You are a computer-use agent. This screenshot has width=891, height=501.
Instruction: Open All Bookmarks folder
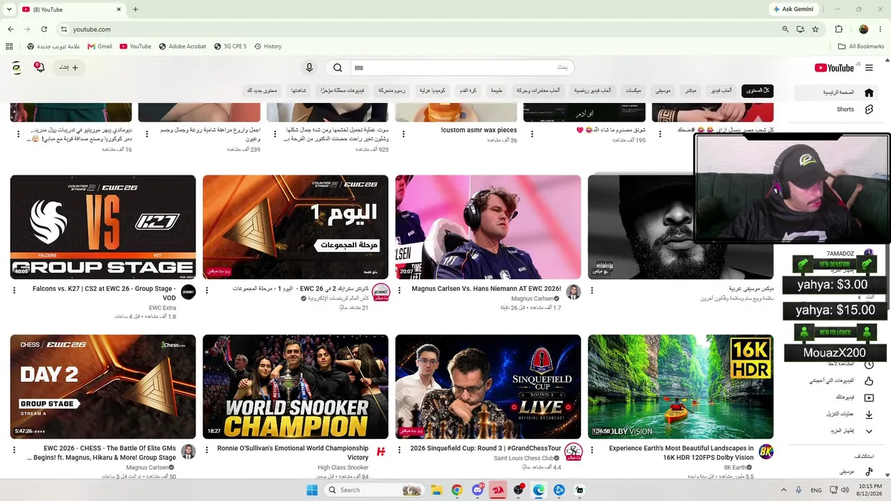(x=861, y=47)
